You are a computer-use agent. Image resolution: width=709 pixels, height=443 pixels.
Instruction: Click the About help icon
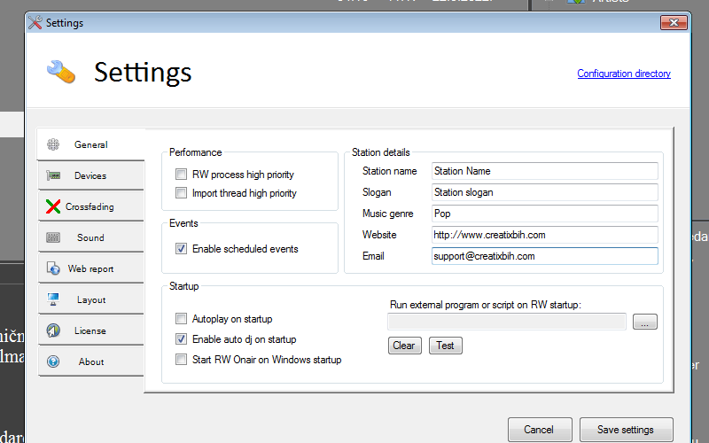click(x=53, y=361)
